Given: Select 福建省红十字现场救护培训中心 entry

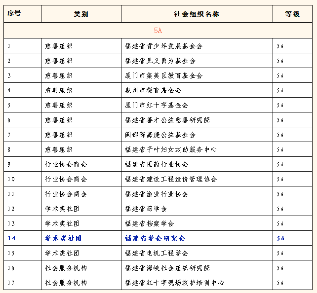Looking at the screenshot, I should point(174,283).
